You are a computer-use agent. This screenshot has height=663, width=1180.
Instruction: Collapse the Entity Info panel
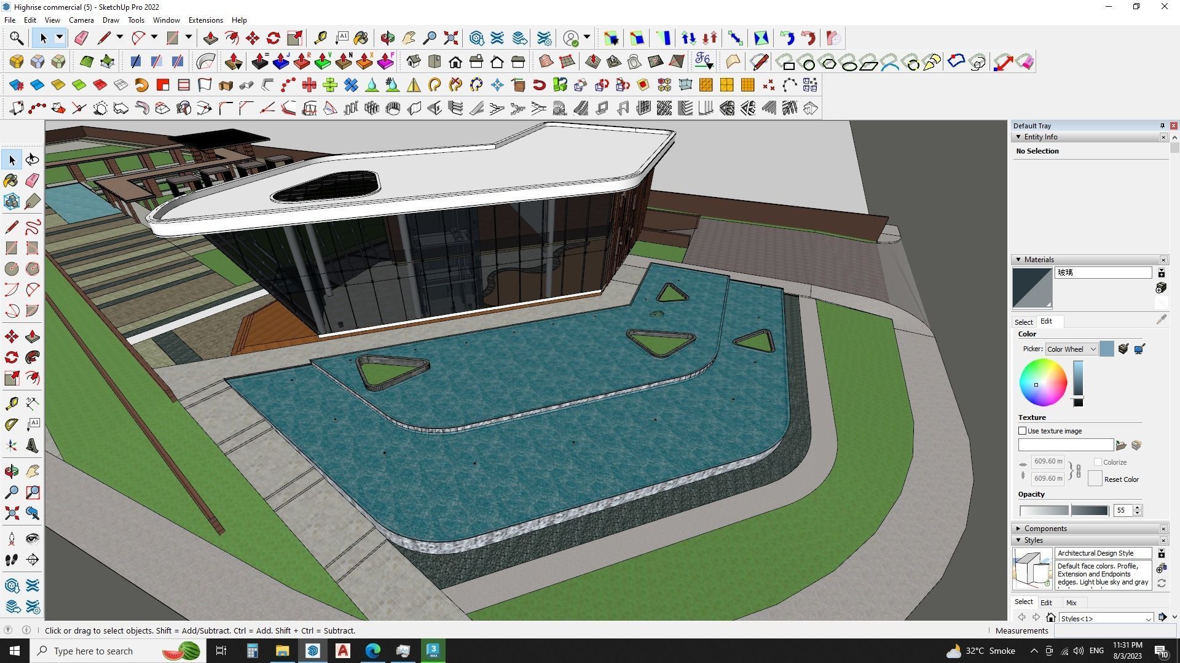pyautogui.click(x=1018, y=137)
